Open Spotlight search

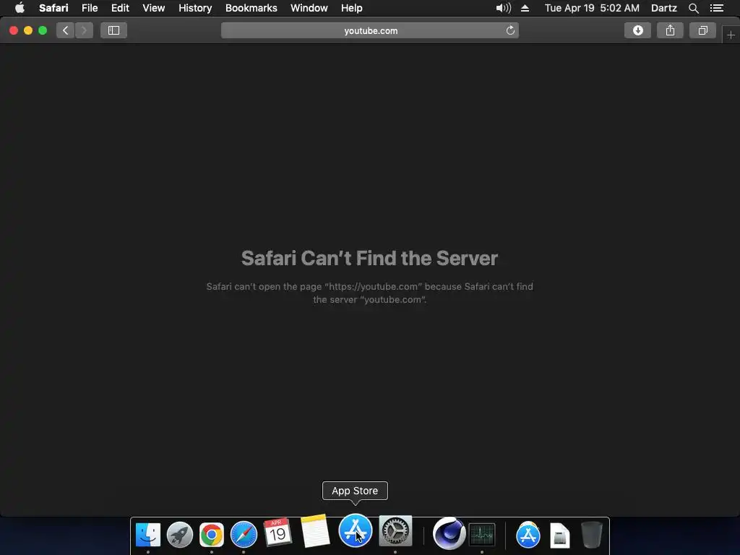click(693, 8)
